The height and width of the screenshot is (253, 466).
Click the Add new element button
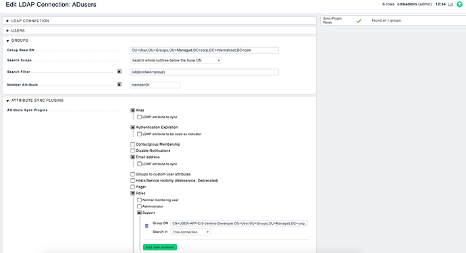tap(160, 248)
